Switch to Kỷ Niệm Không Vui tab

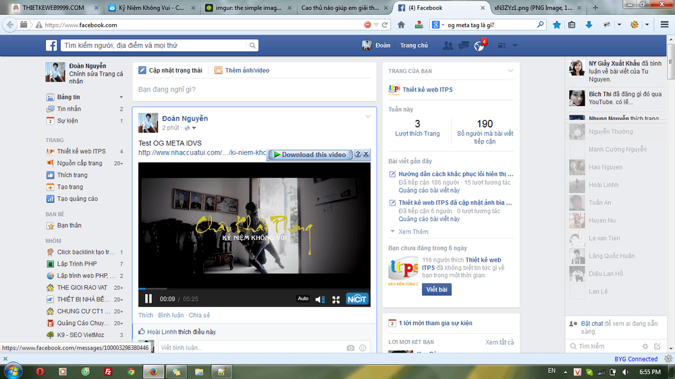[x=151, y=7]
